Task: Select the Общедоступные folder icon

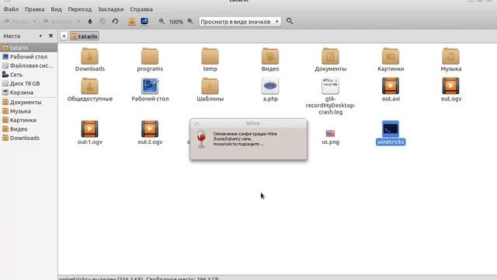Action: [90, 86]
